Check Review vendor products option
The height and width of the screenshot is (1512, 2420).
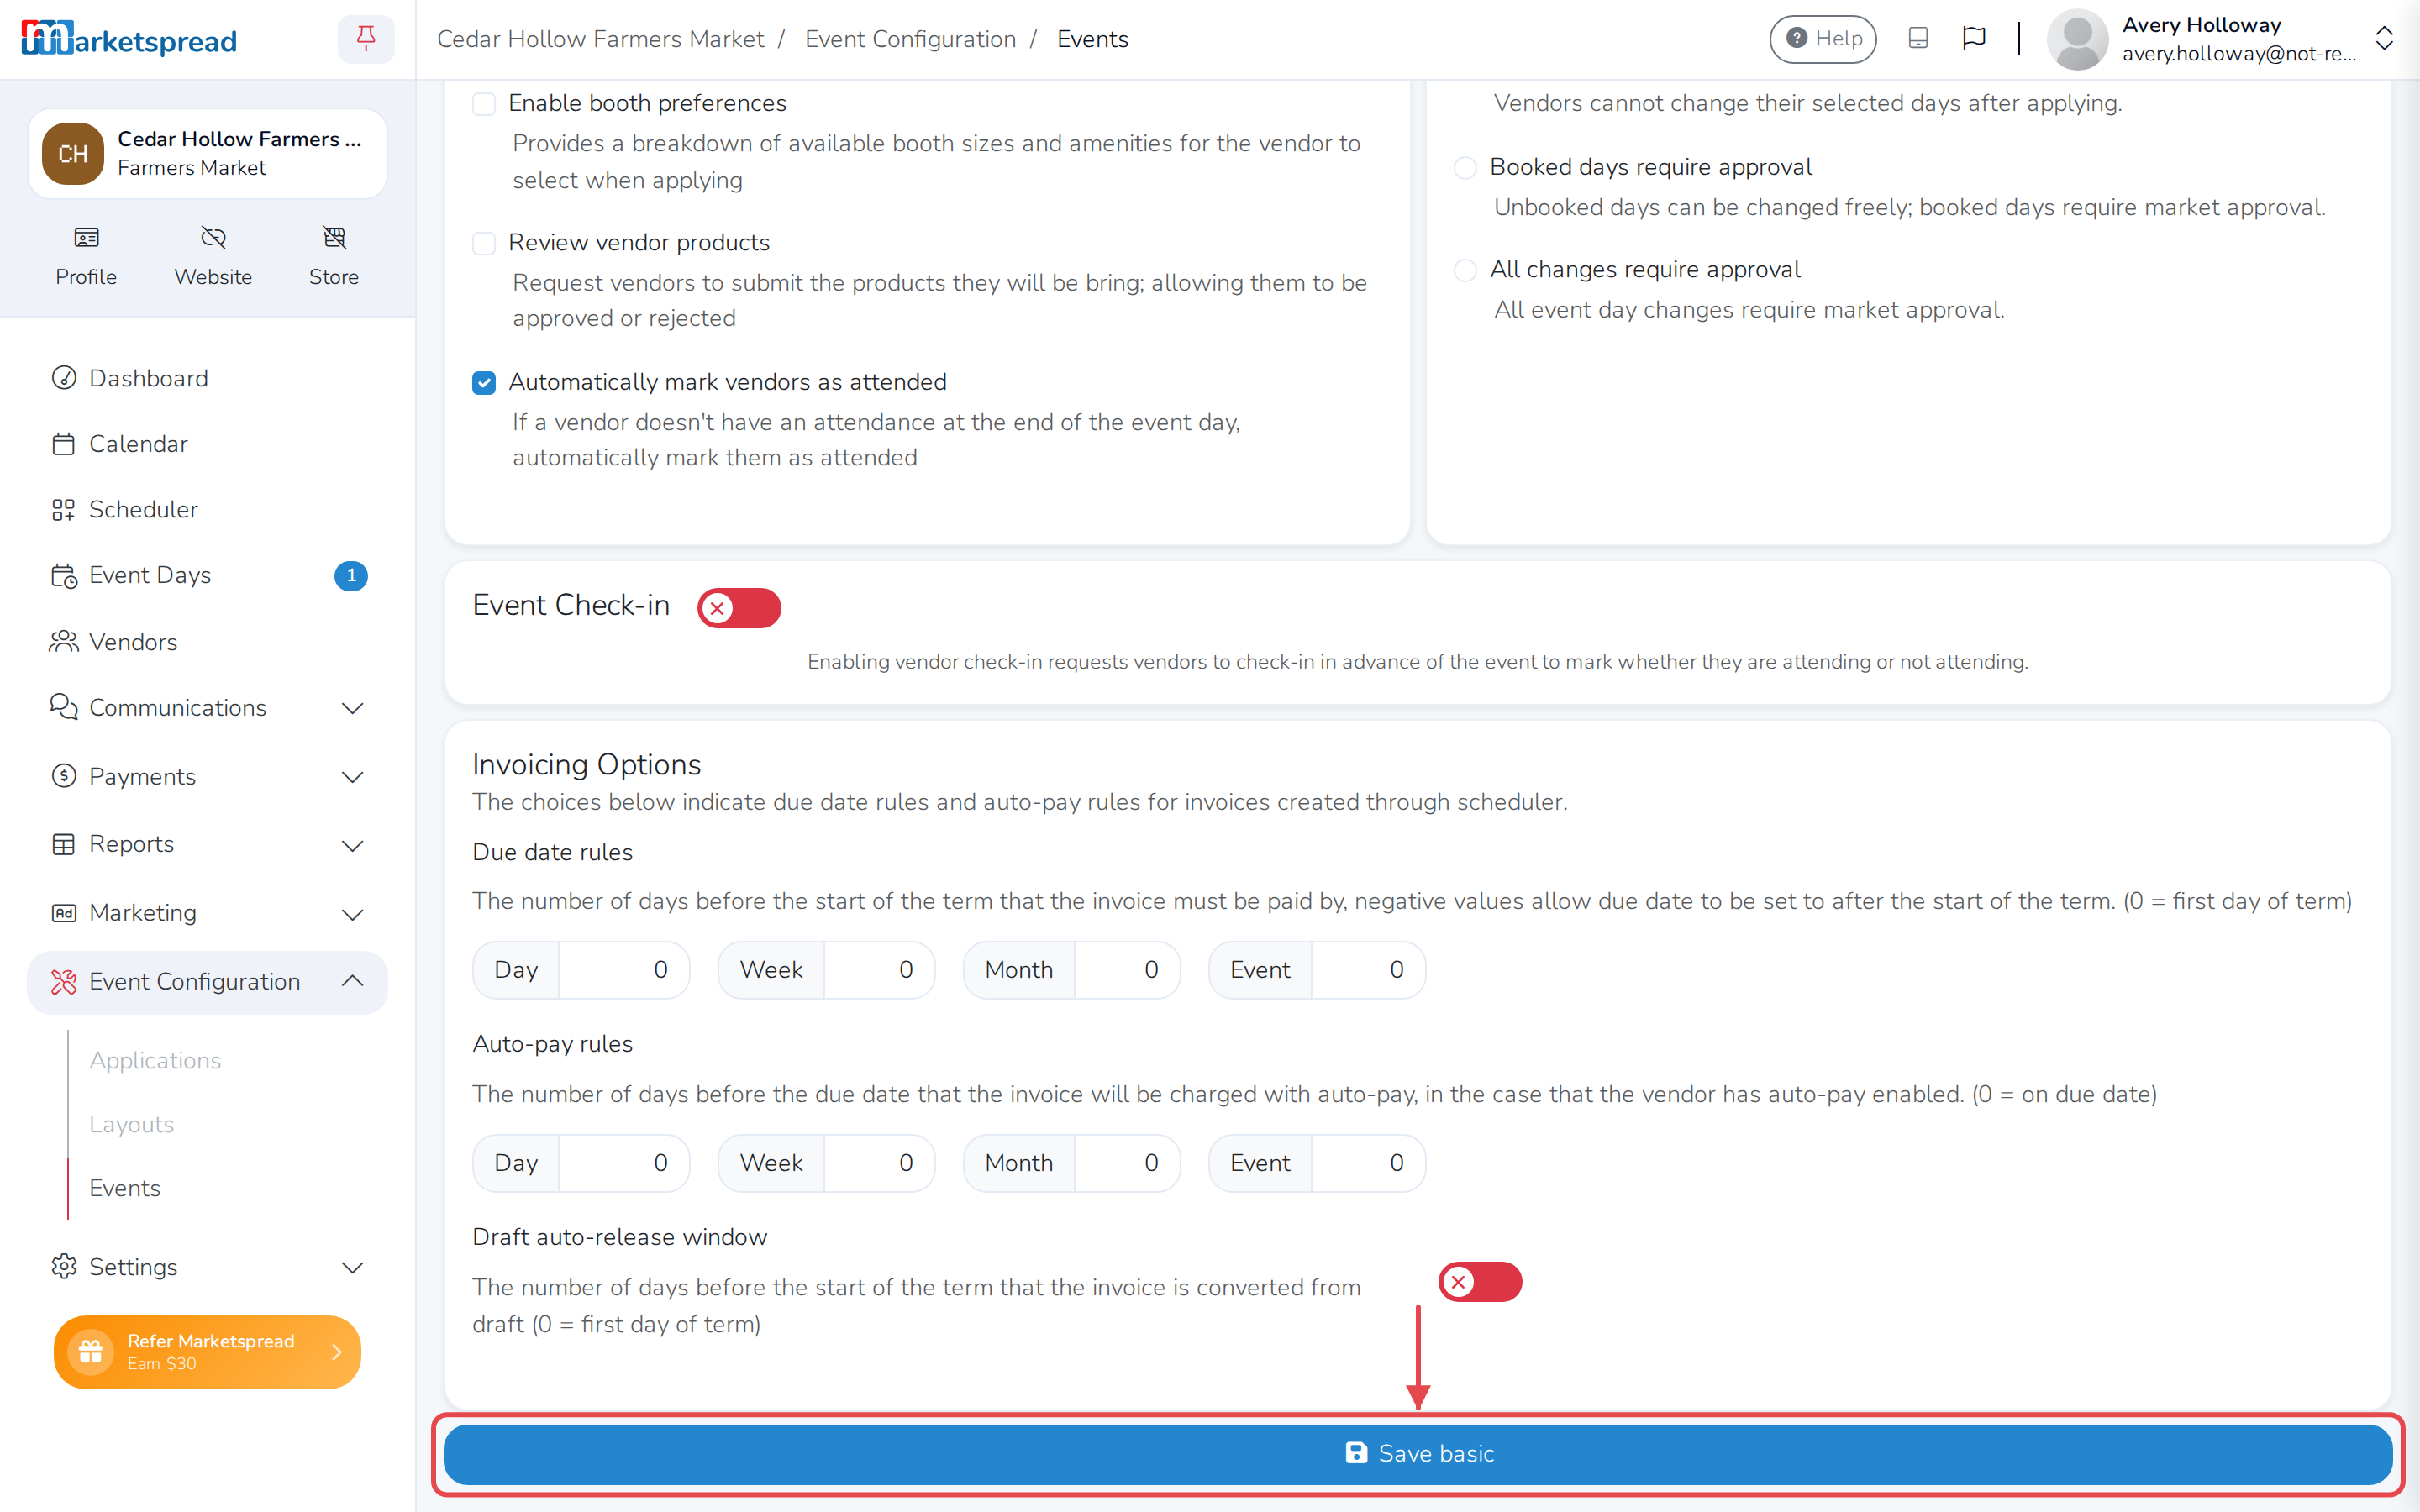(484, 243)
